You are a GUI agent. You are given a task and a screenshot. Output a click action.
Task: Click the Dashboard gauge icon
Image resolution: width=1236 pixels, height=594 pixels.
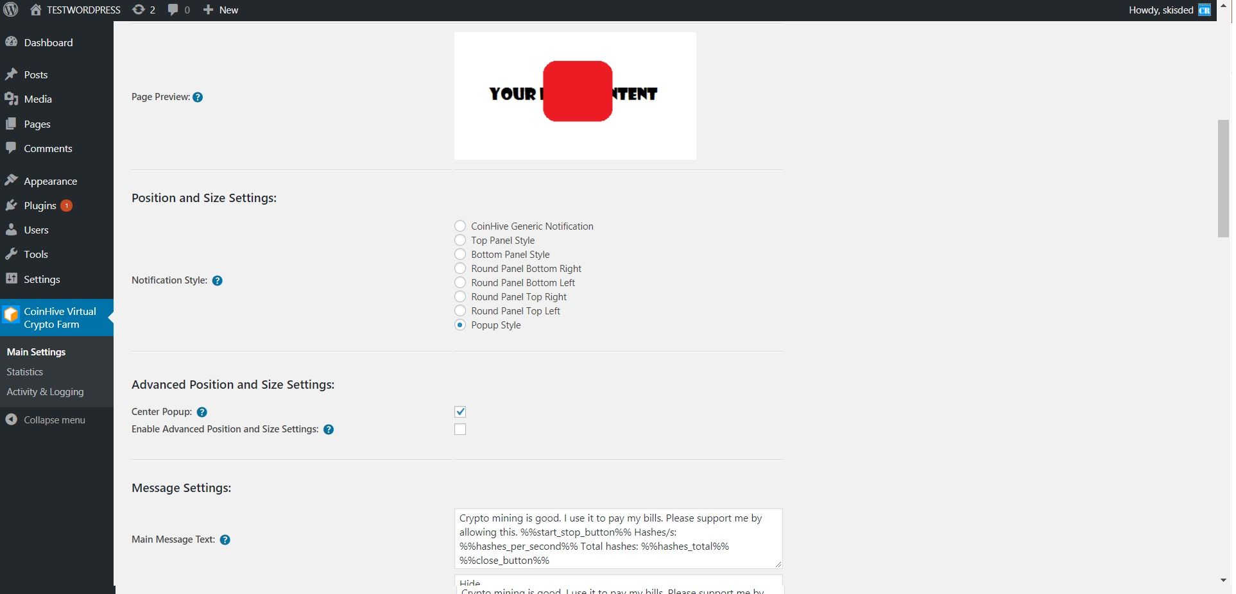[x=11, y=42]
